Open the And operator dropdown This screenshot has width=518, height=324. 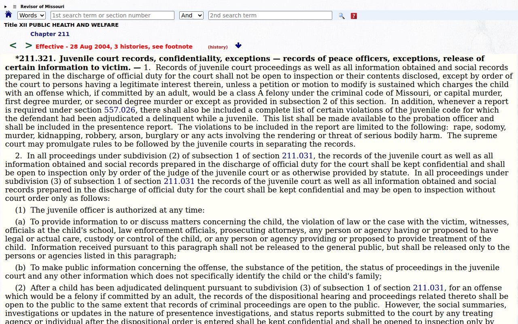point(191,15)
